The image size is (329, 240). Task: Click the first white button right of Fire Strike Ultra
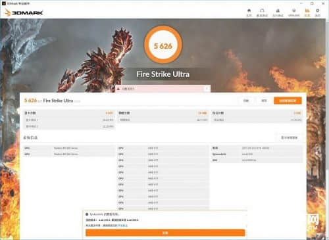coord(246,101)
